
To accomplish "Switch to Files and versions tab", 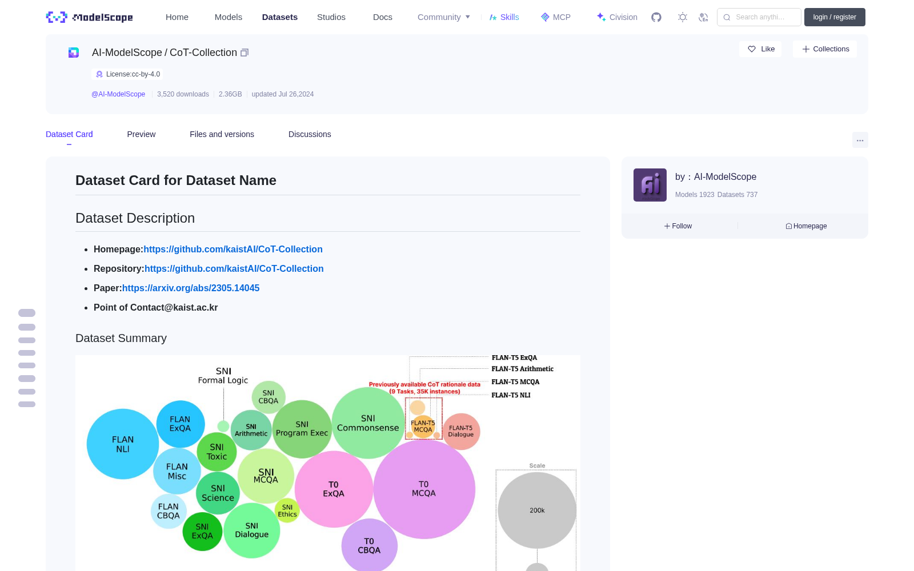I will point(222,134).
